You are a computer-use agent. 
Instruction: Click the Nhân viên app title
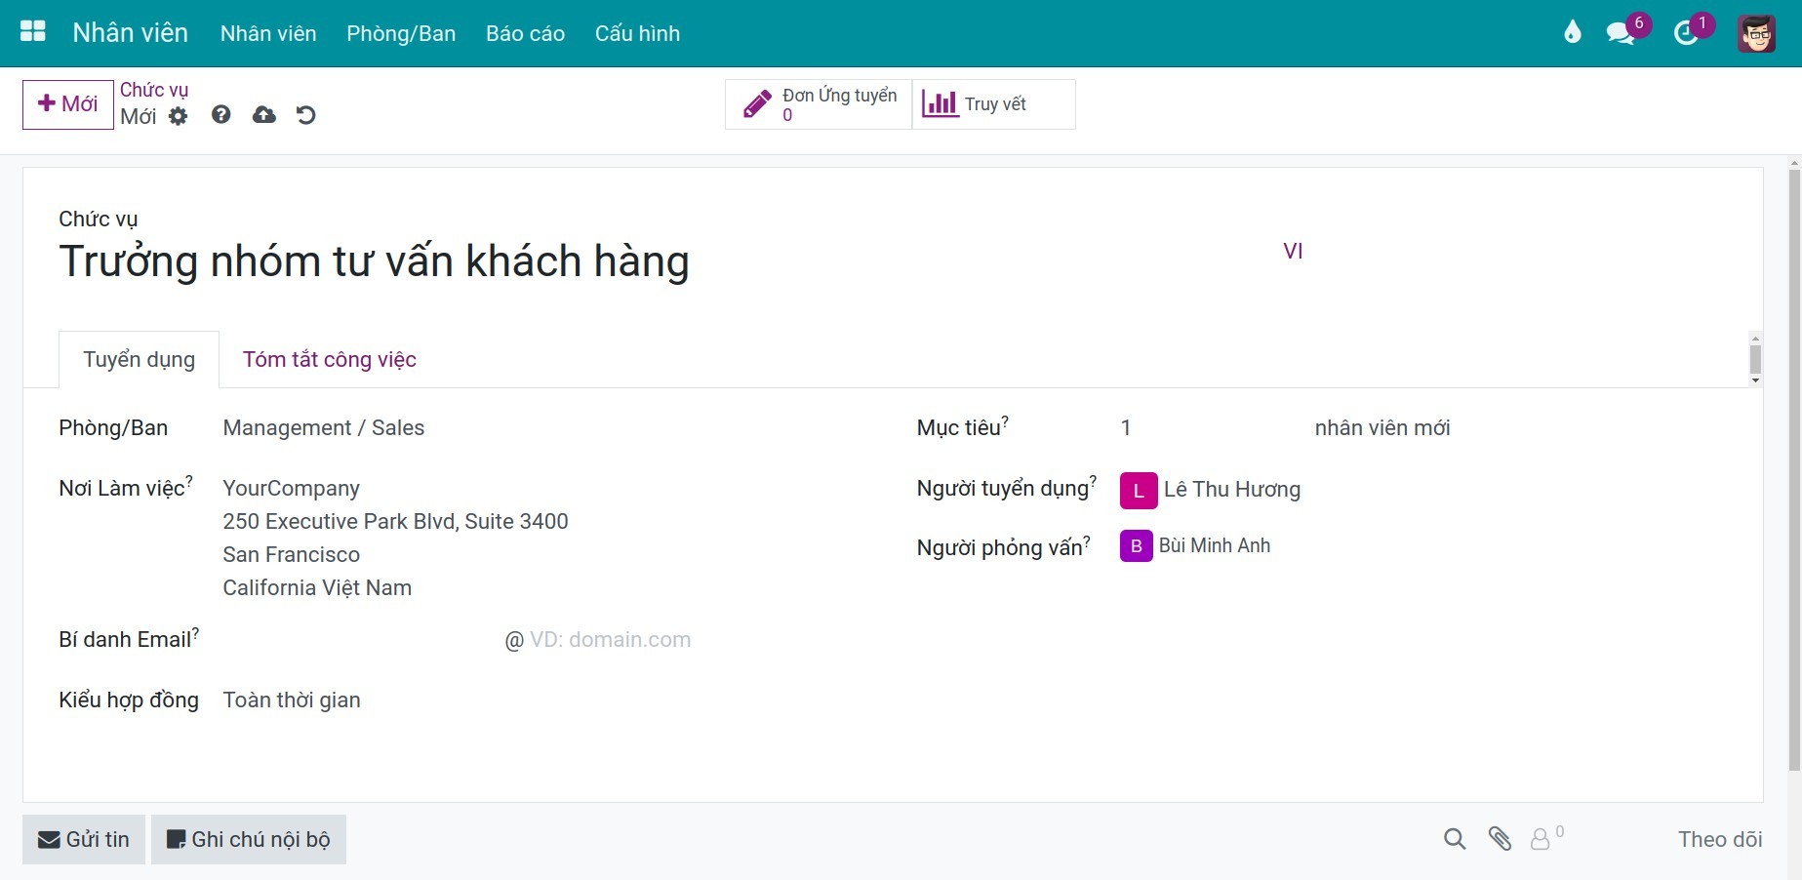130,32
